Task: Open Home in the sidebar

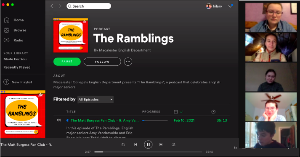Action: [x=19, y=20]
